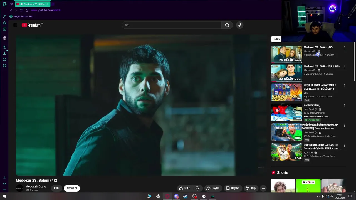Open GX Control speedometer in sidebar
356x200 pixels.
(4, 17)
